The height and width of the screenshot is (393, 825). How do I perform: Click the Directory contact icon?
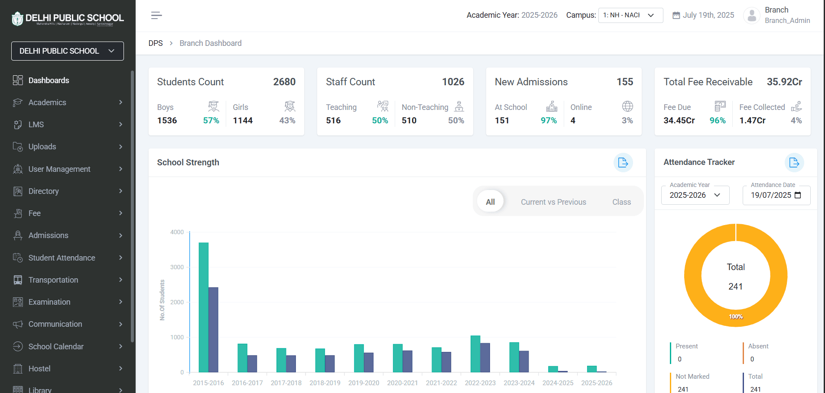[18, 191]
